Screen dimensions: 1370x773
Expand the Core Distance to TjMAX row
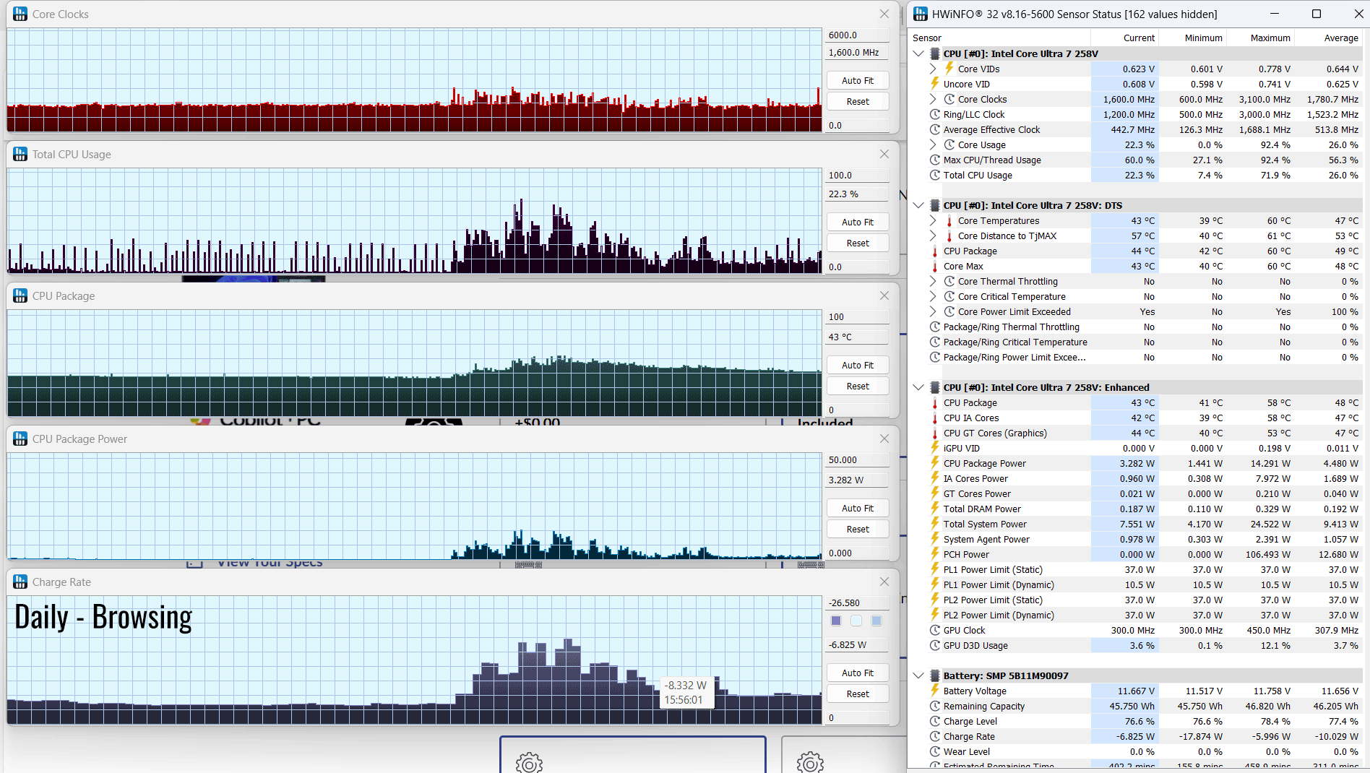pyautogui.click(x=933, y=236)
